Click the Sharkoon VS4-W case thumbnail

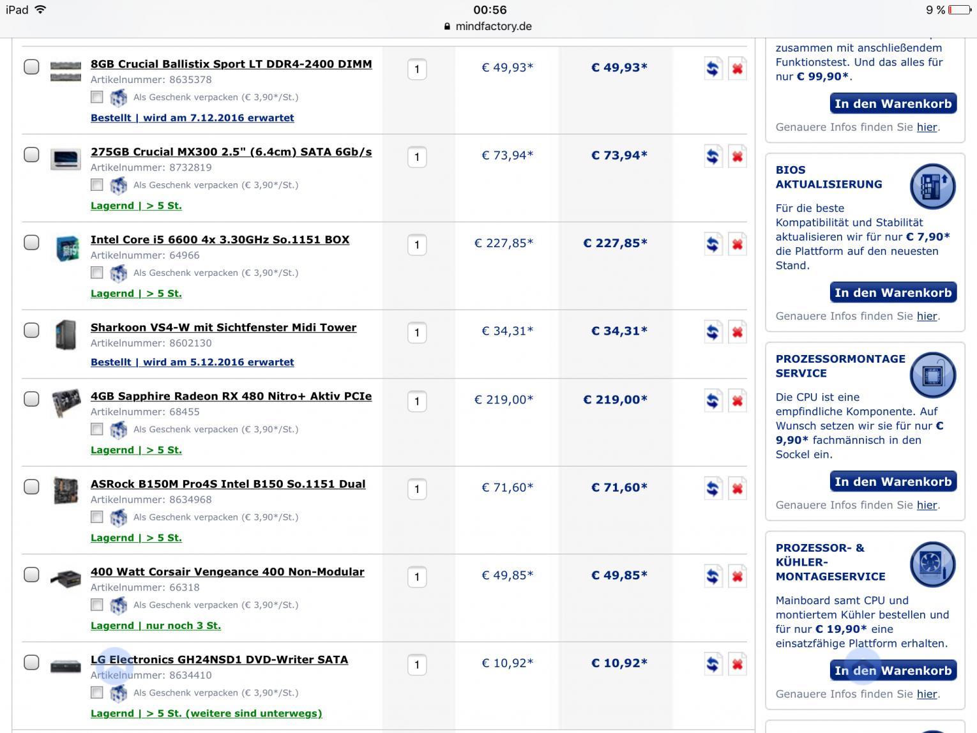[66, 335]
